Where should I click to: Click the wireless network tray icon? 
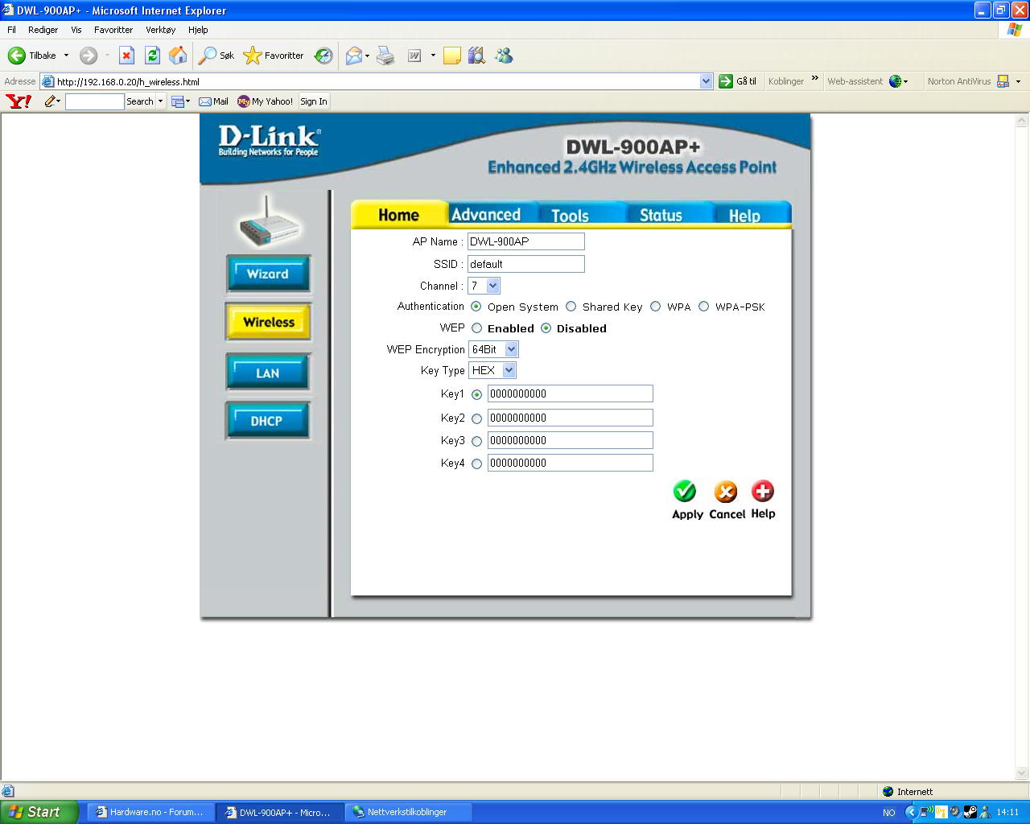926,812
